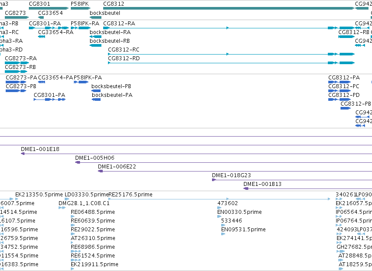Screen dimensions: 372x271
Task: Click the CG8273-PB protein label
Action: pyautogui.click(x=21, y=86)
